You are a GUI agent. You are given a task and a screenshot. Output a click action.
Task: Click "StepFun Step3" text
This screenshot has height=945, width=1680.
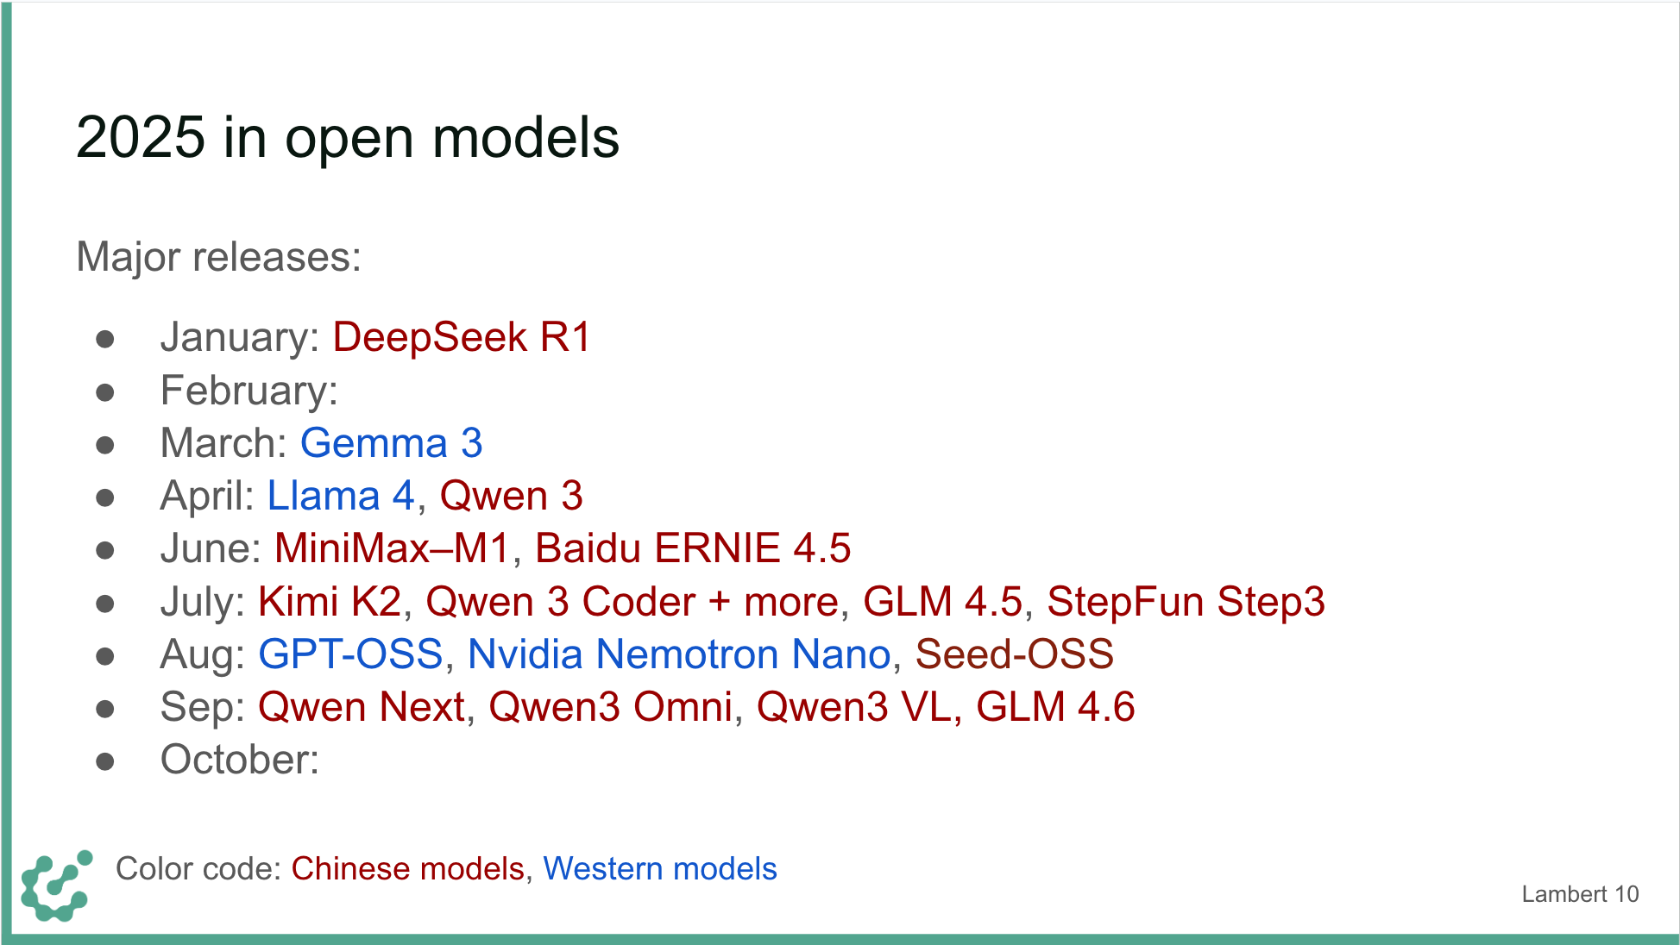(x=1185, y=602)
